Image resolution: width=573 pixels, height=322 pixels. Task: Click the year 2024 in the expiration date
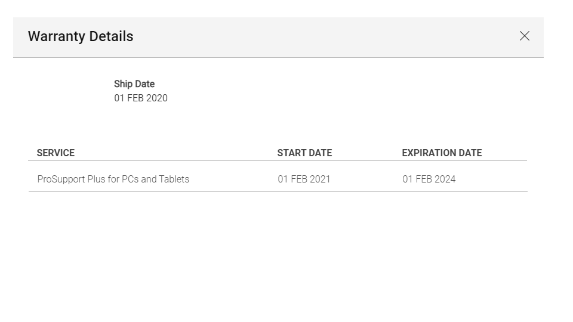point(445,179)
